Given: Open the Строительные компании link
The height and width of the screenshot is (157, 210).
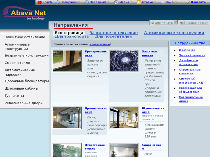Looking at the screenshot, I should click(x=190, y=72).
